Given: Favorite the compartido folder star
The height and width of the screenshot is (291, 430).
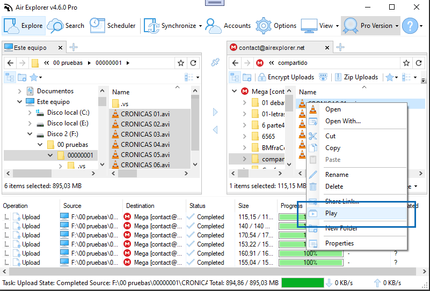Looking at the screenshot, I should [x=406, y=63].
